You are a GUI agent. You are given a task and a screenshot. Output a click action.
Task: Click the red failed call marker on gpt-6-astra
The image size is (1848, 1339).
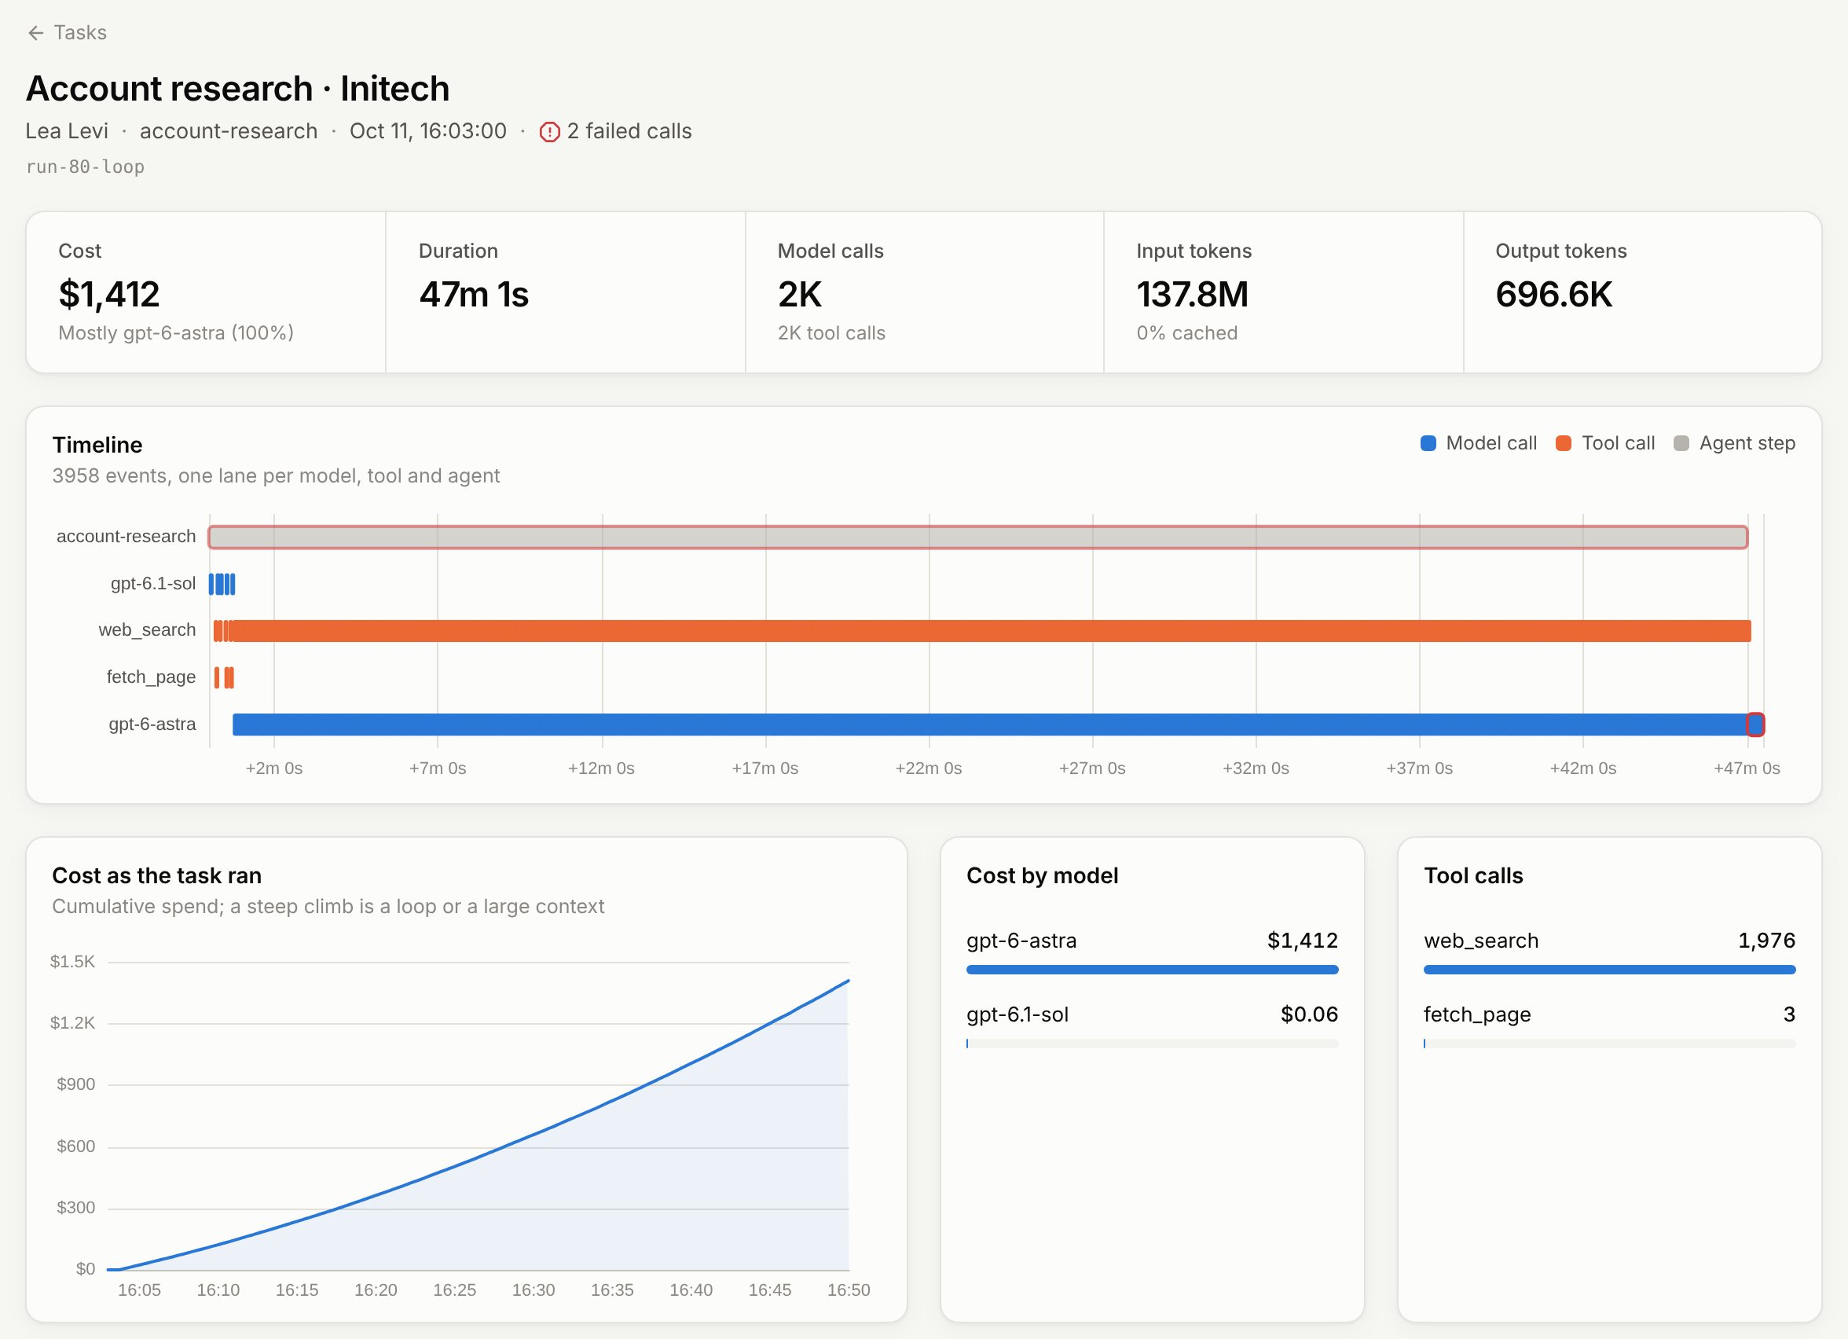pos(1755,725)
